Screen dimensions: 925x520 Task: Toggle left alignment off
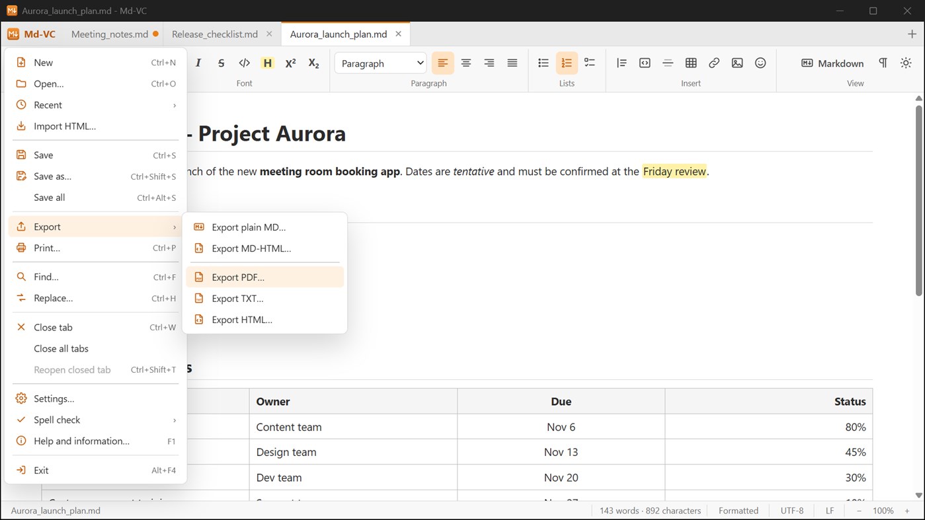coord(443,63)
